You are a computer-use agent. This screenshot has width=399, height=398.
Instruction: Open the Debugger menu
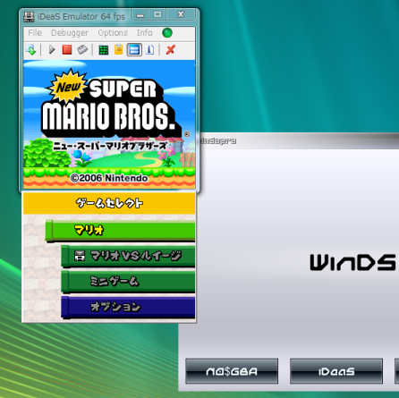70,32
